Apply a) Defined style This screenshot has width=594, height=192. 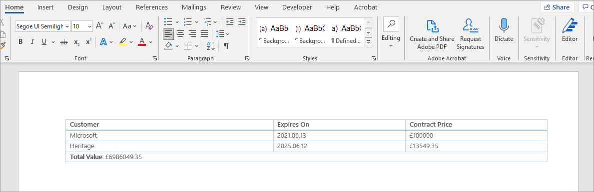(346, 33)
